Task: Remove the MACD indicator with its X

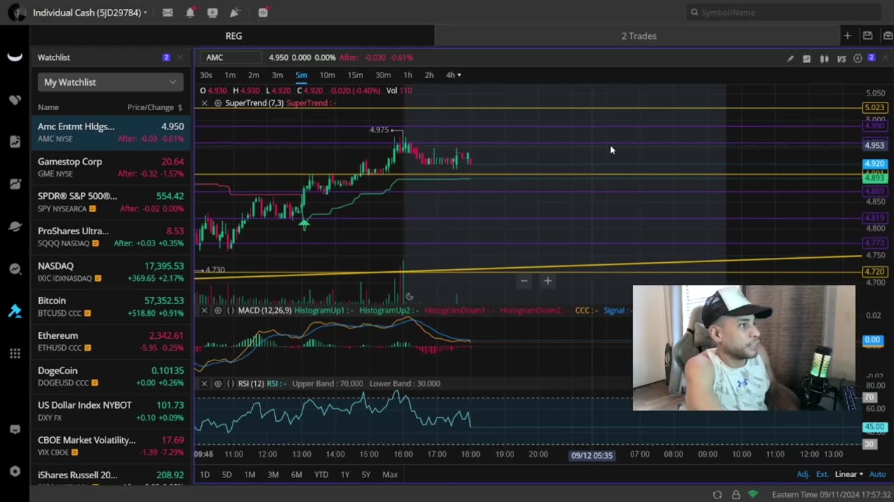Action: pyautogui.click(x=204, y=310)
